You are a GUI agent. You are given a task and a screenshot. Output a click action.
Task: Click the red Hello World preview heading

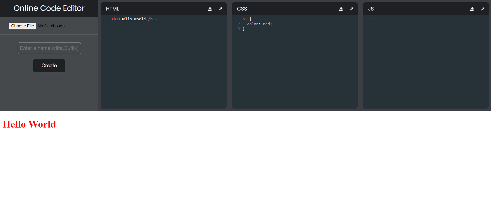29,124
